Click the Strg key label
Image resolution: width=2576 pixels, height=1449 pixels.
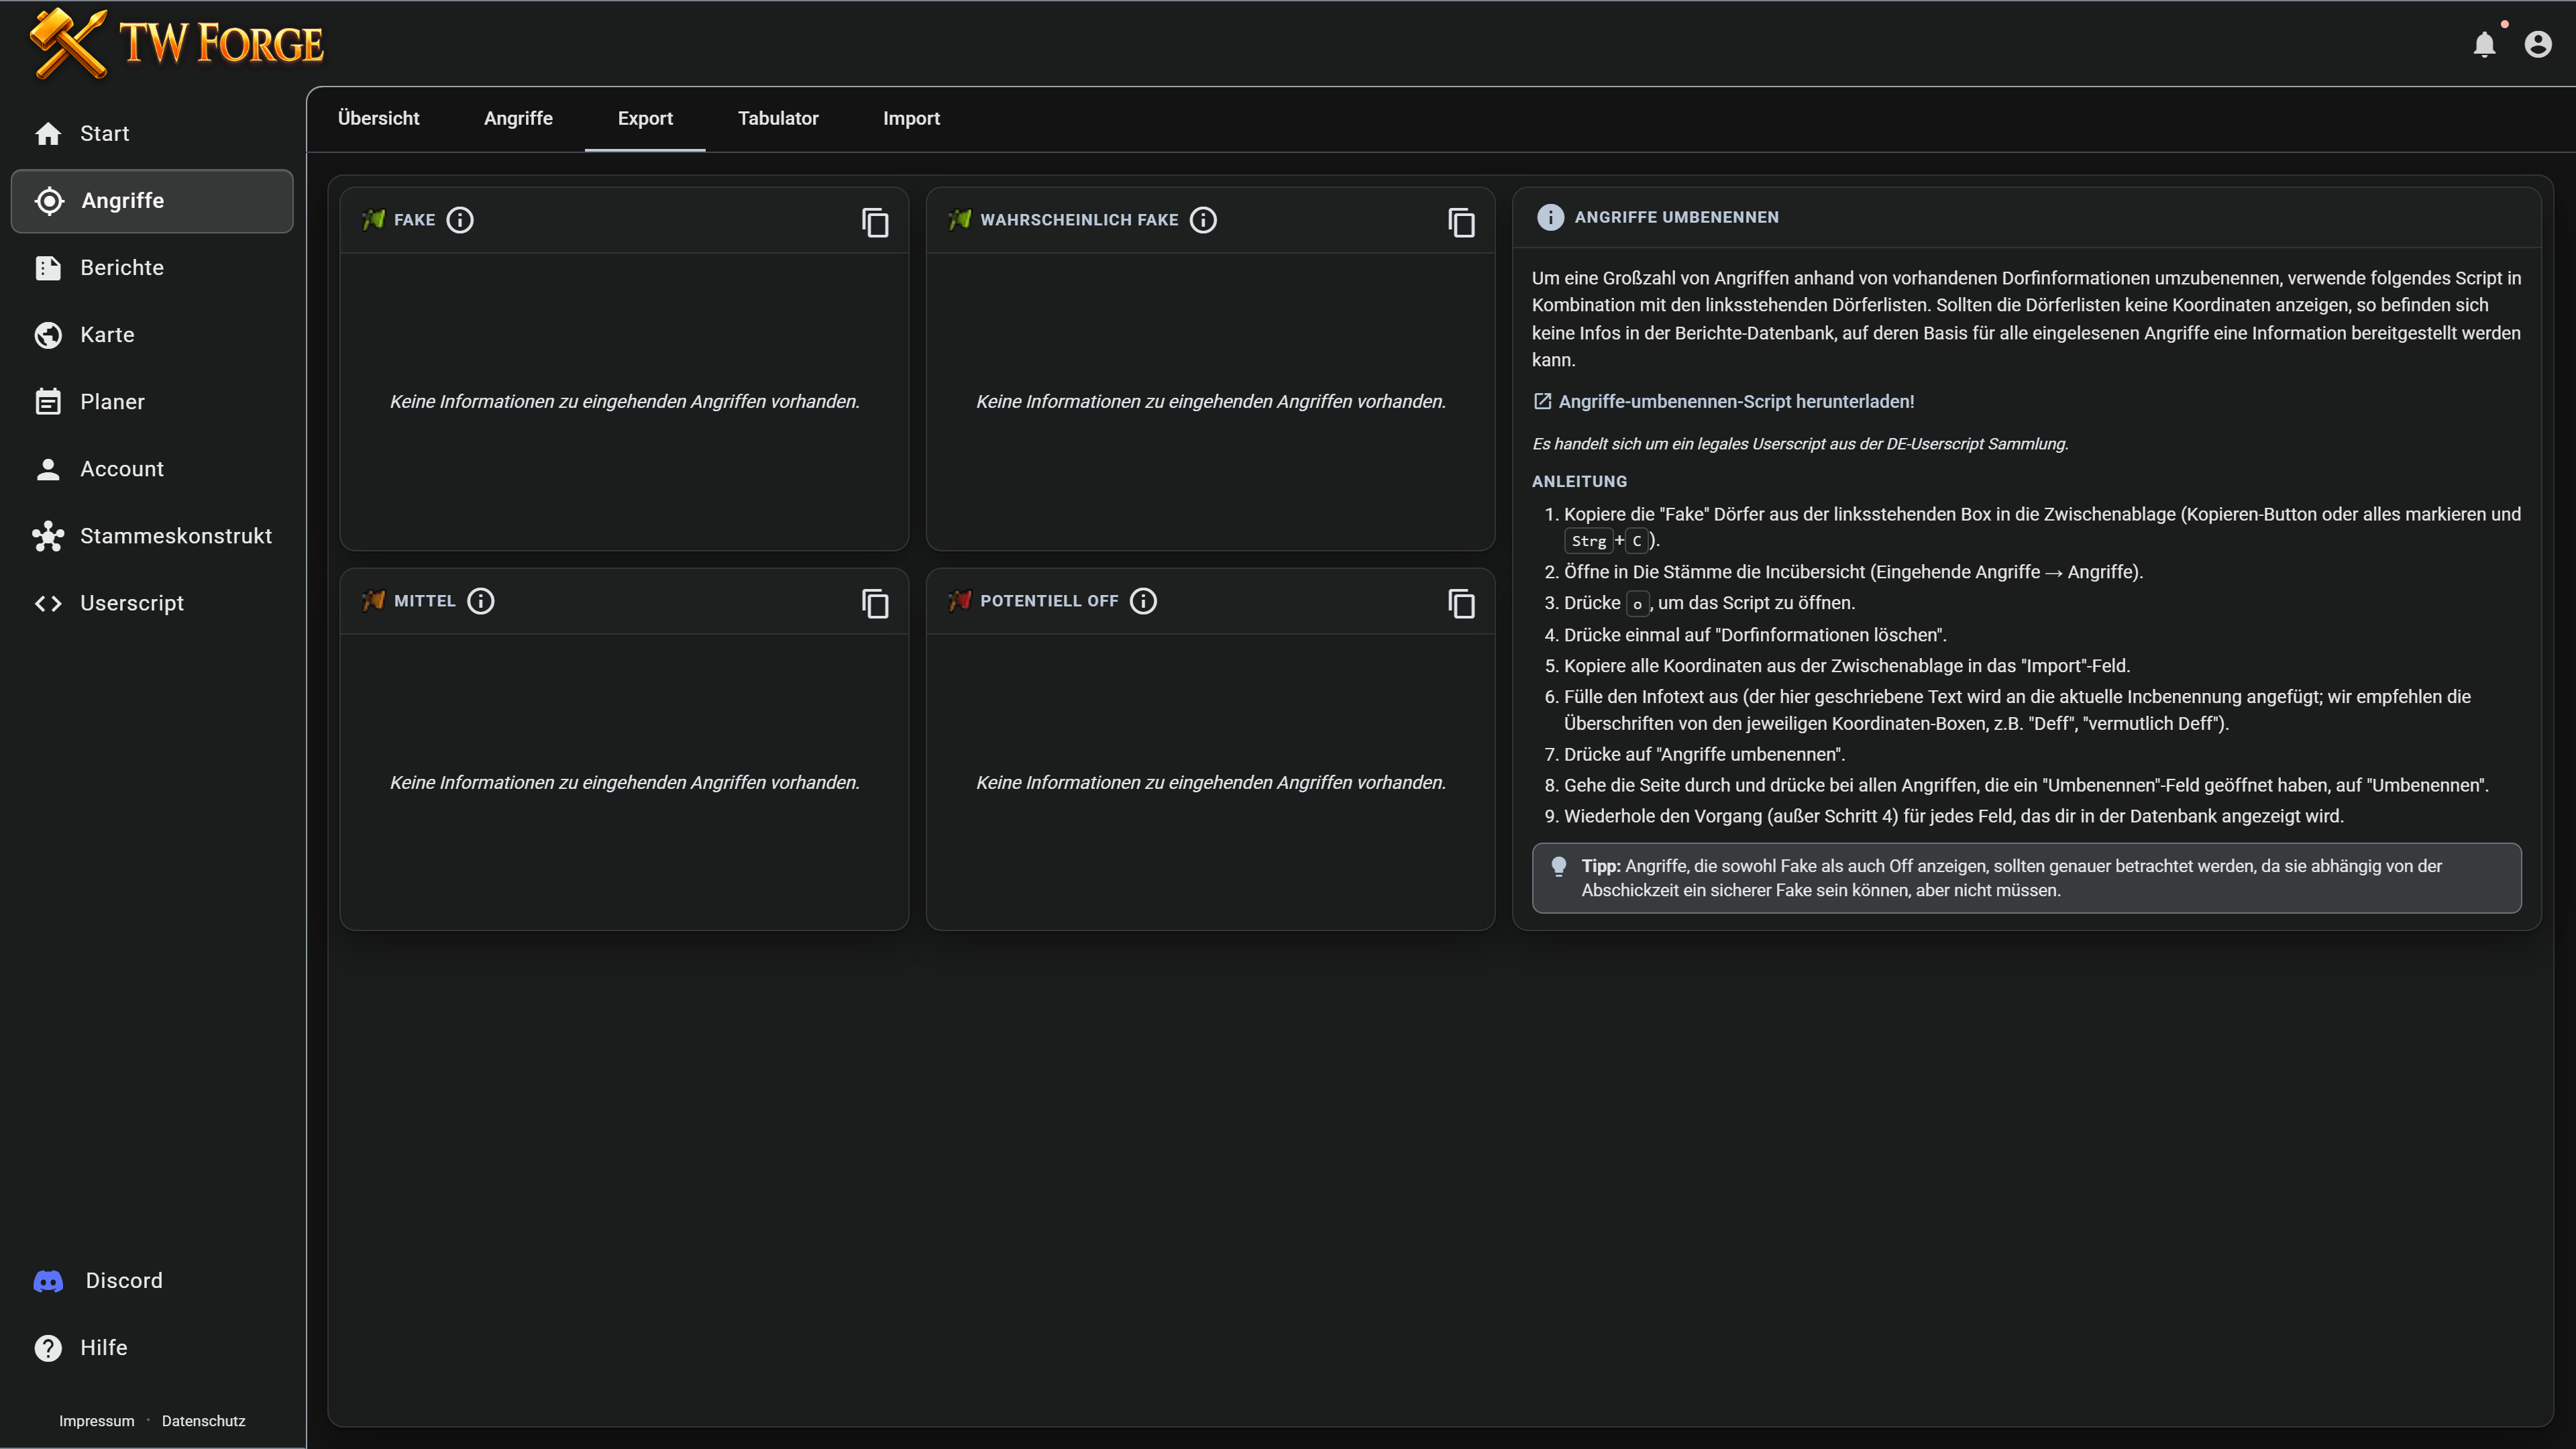click(x=1588, y=541)
